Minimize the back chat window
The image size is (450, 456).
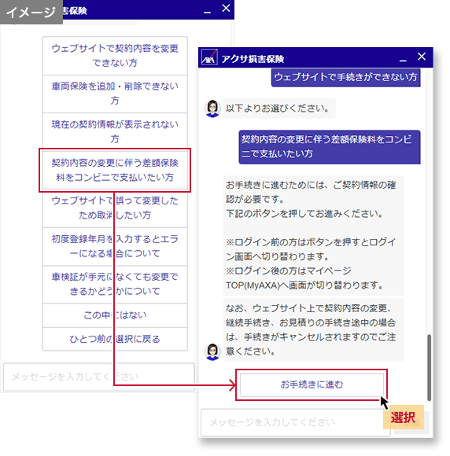pos(207,13)
